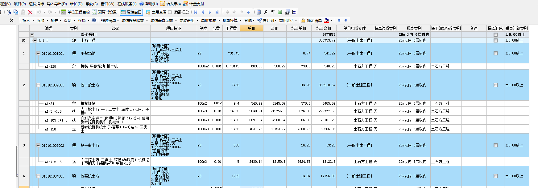
Task: Click the binoculars find icon
Action: coord(94,20)
